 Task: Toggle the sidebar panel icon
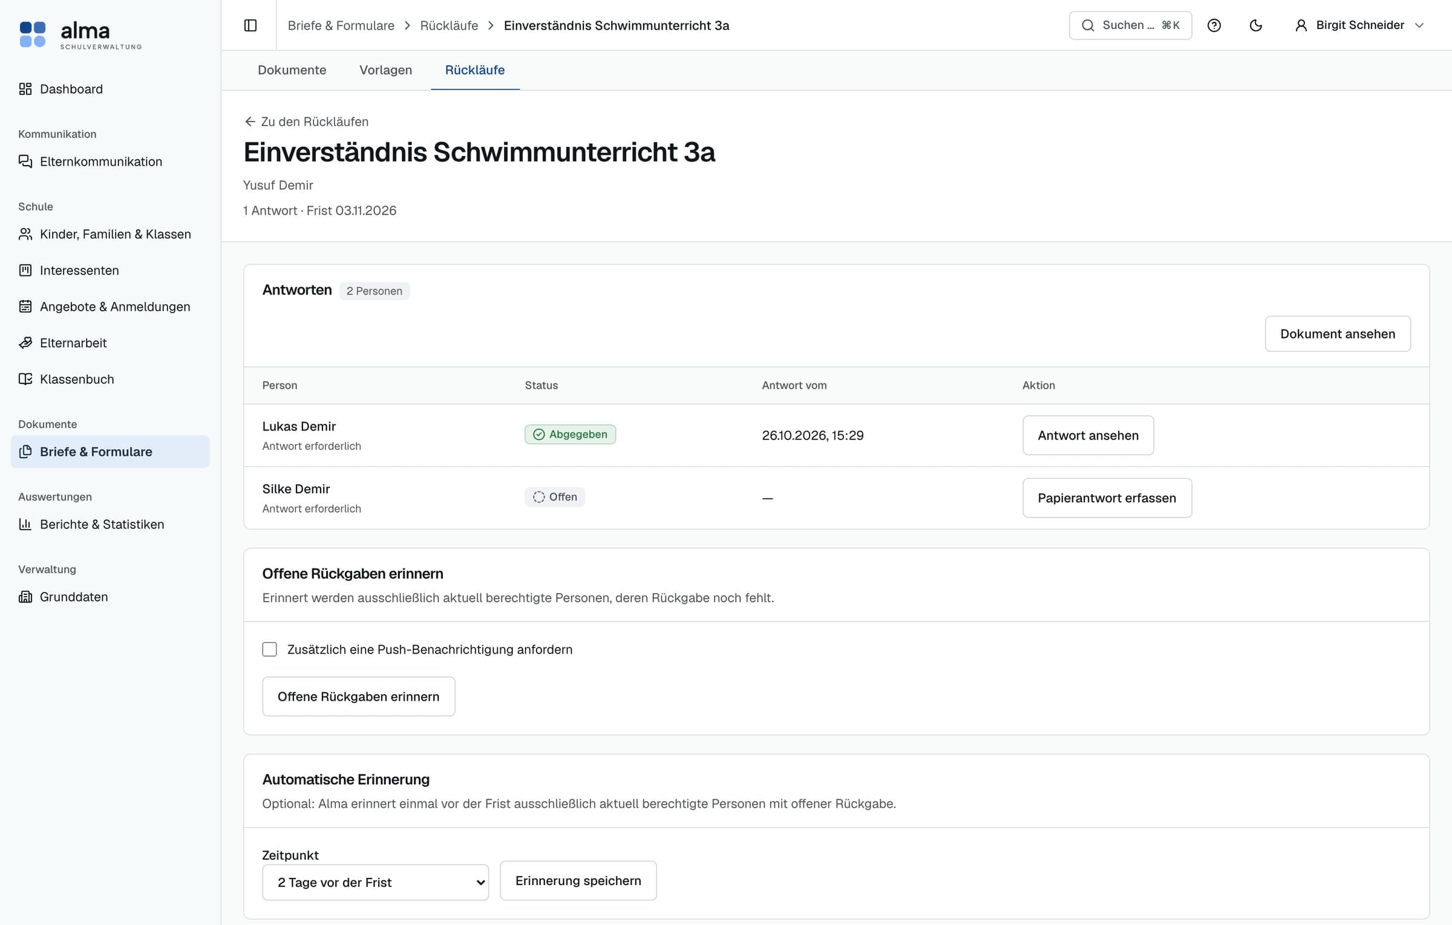click(250, 25)
